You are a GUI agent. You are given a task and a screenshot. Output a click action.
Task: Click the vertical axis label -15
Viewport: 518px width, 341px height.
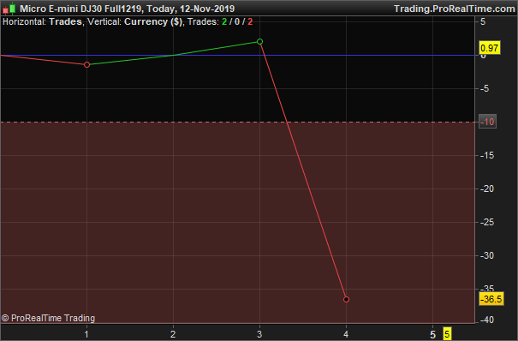click(487, 155)
